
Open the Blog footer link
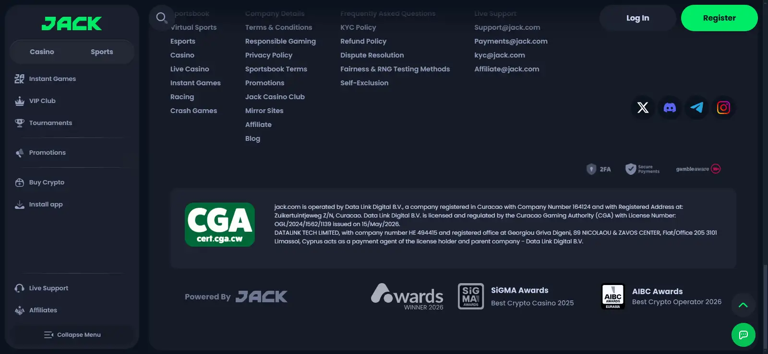click(x=252, y=138)
